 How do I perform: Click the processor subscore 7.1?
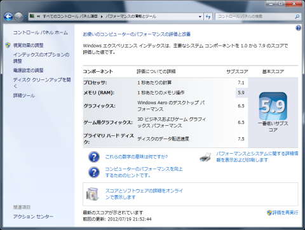tap(241, 83)
